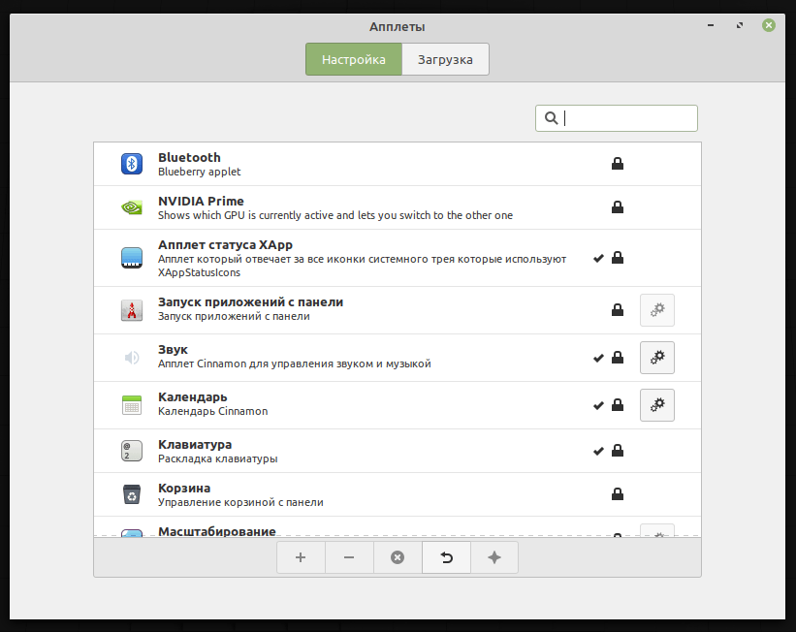Click 'Blueberry applet' description text
This screenshot has width=796, height=632.
point(200,172)
